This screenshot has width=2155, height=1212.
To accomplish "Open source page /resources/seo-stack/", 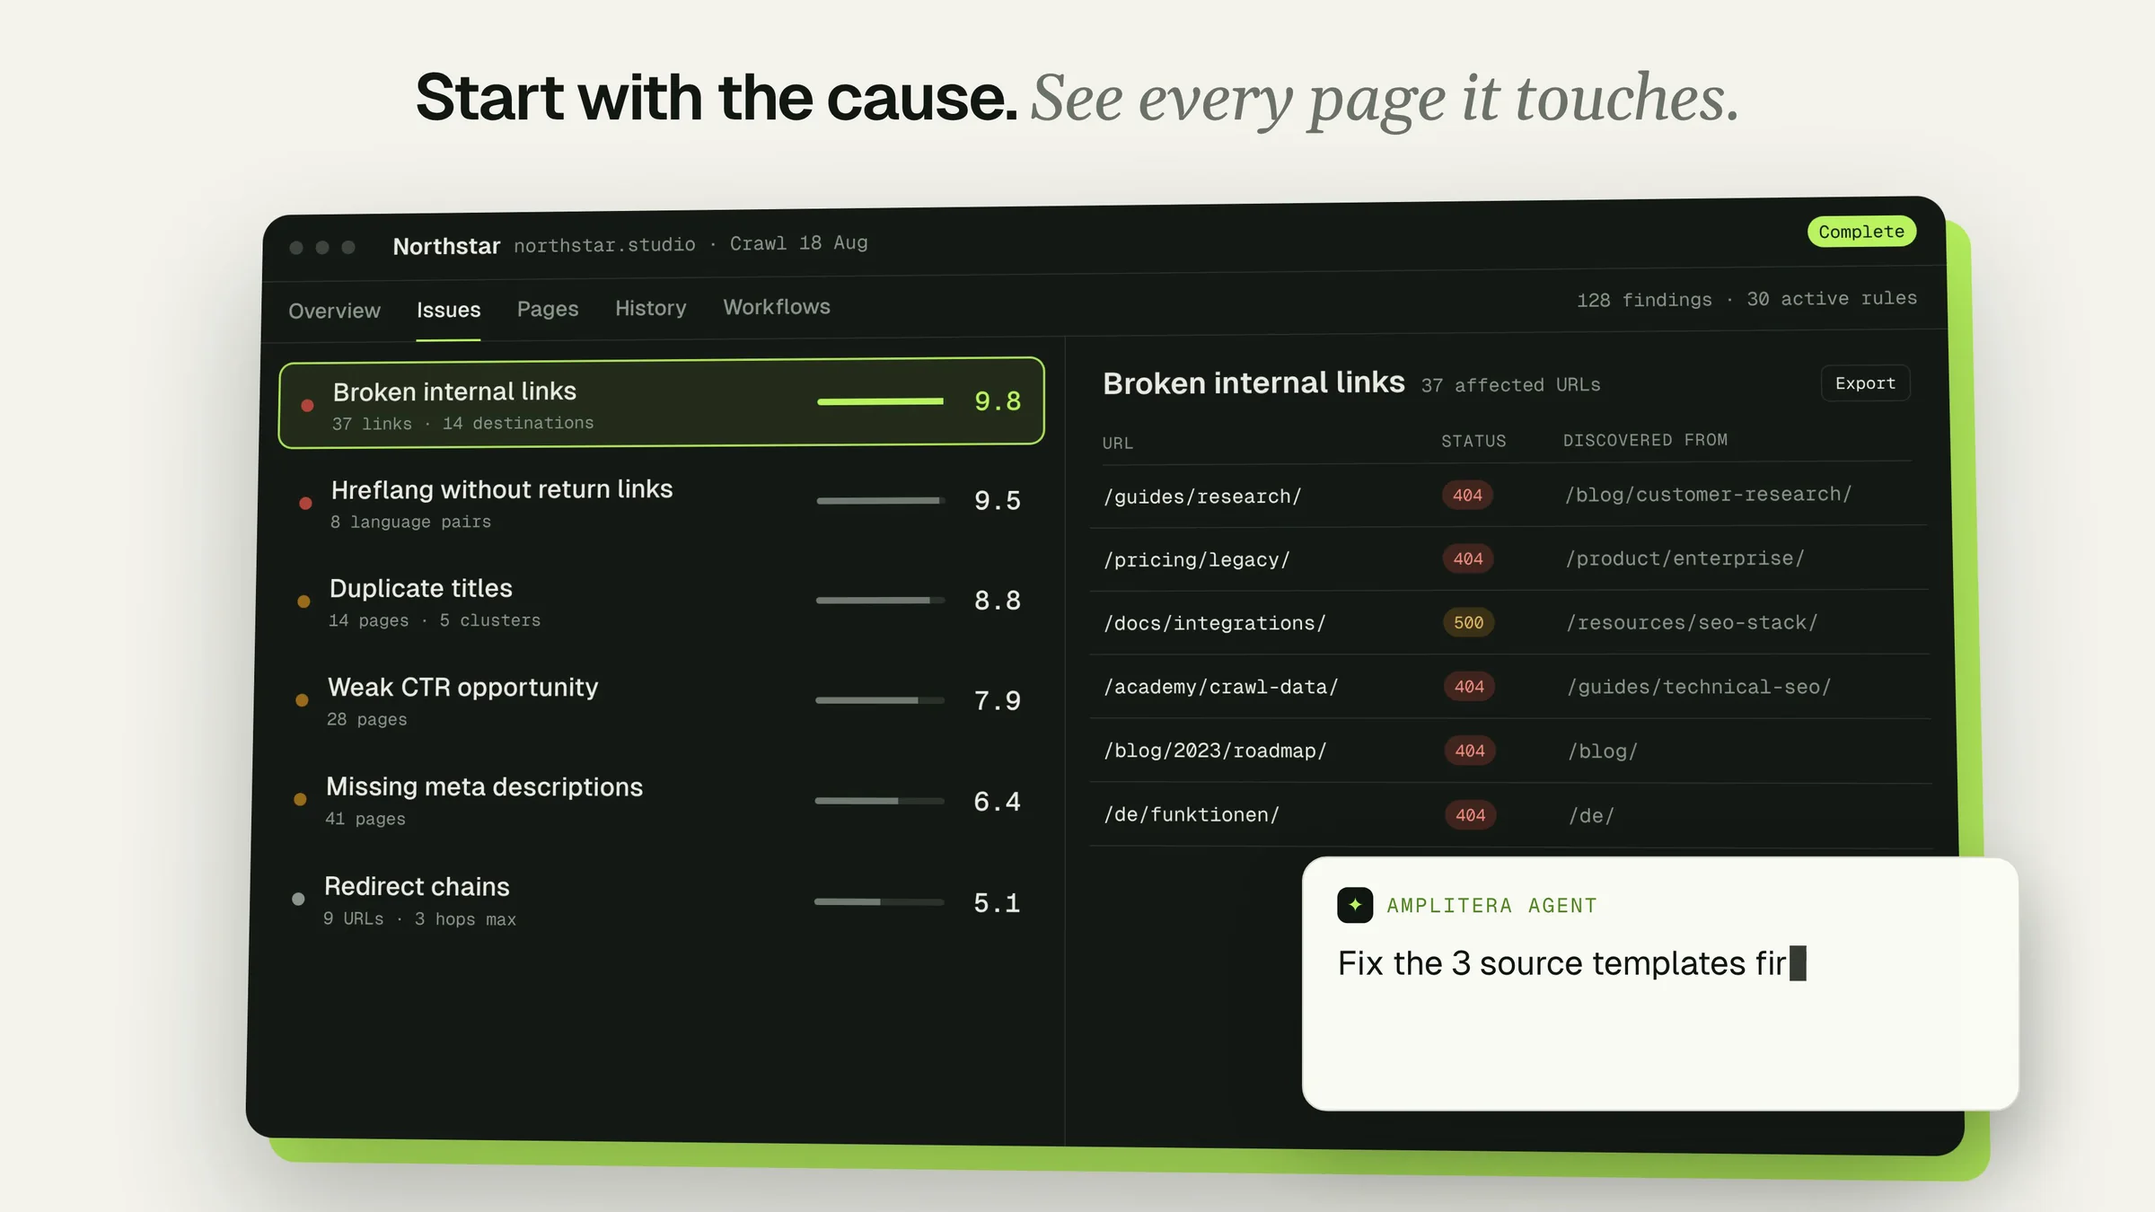I will coord(1693,622).
